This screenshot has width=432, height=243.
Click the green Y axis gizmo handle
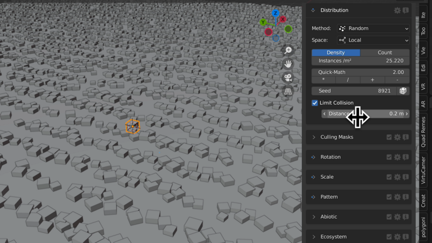coord(263,22)
